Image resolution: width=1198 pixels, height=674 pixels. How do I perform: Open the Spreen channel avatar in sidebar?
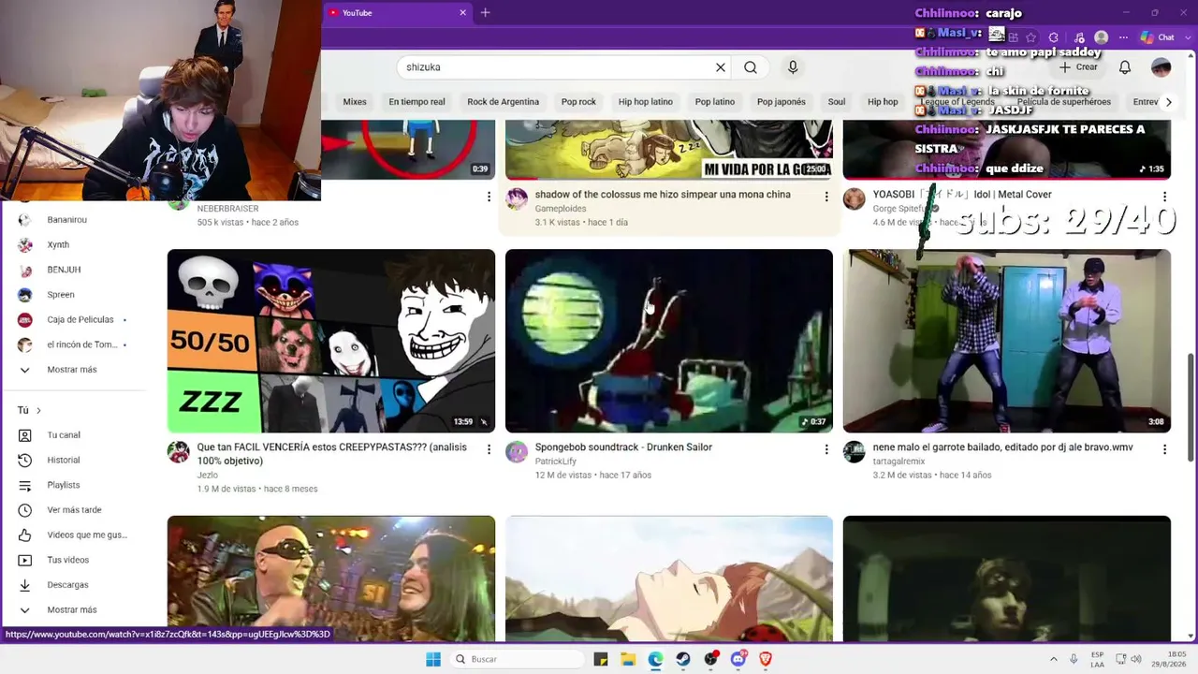pyautogui.click(x=25, y=295)
